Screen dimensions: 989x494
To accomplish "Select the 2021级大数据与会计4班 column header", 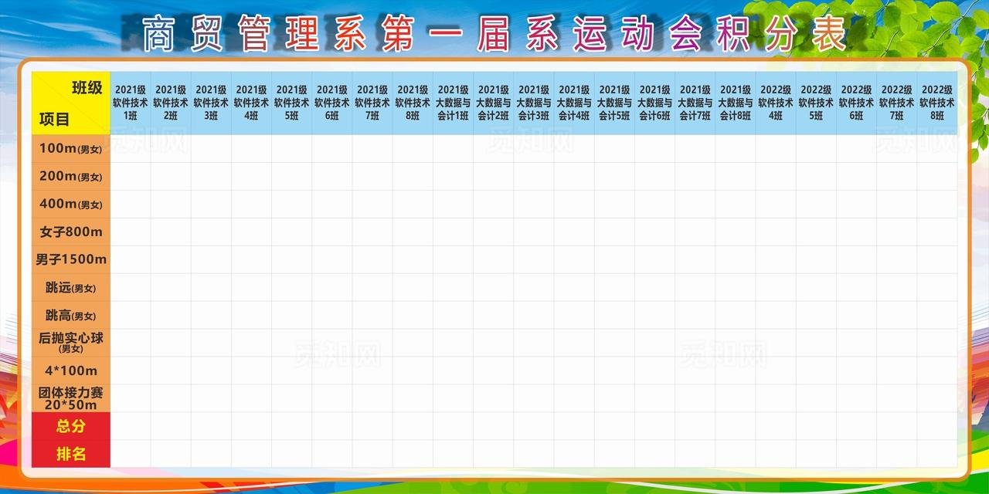I will coord(573,101).
